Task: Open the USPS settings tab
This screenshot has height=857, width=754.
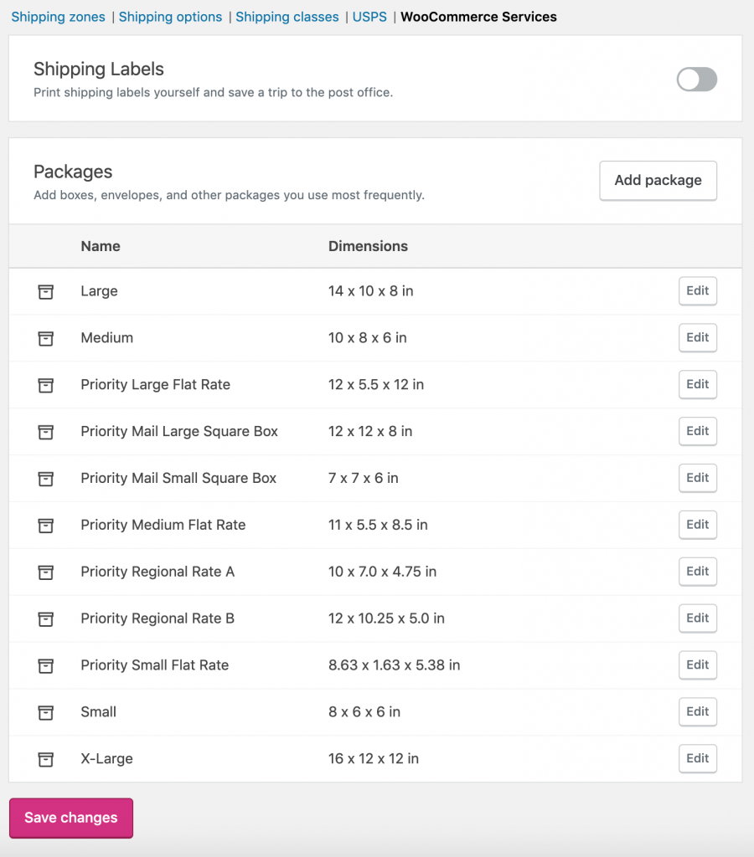Action: point(369,17)
